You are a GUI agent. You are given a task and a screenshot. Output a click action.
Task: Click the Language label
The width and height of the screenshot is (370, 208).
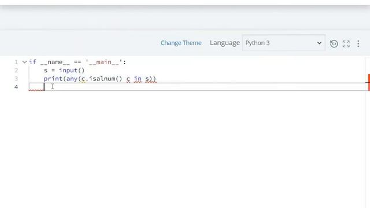225,43
